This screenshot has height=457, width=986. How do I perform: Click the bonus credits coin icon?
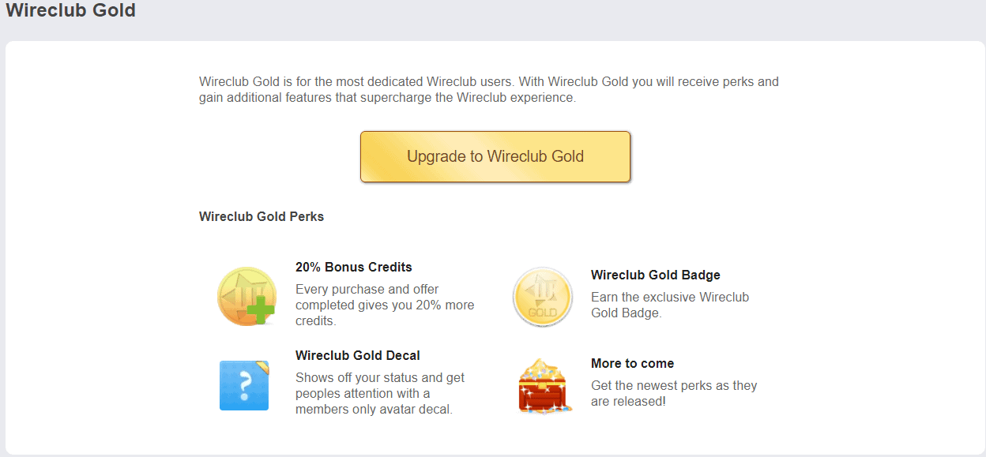(x=246, y=297)
